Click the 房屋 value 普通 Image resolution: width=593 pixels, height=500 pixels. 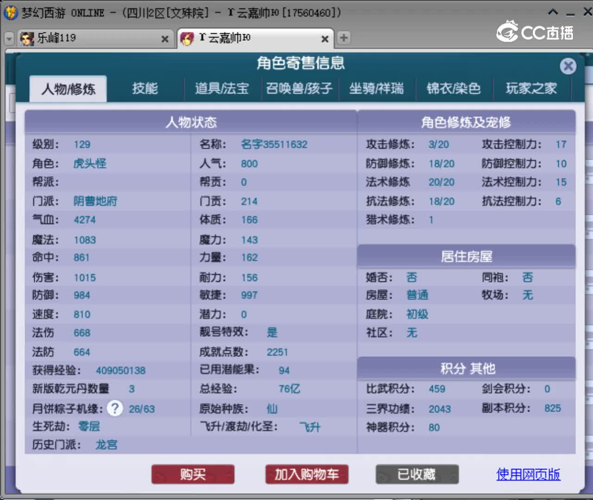[417, 295]
